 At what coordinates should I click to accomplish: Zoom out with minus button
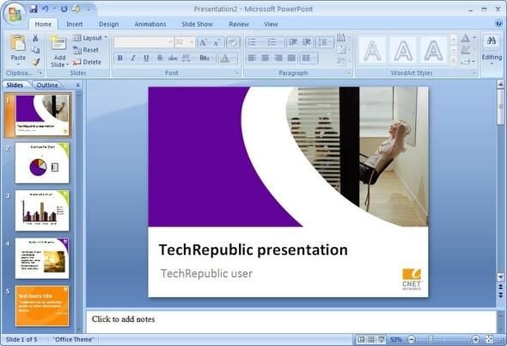412,339
